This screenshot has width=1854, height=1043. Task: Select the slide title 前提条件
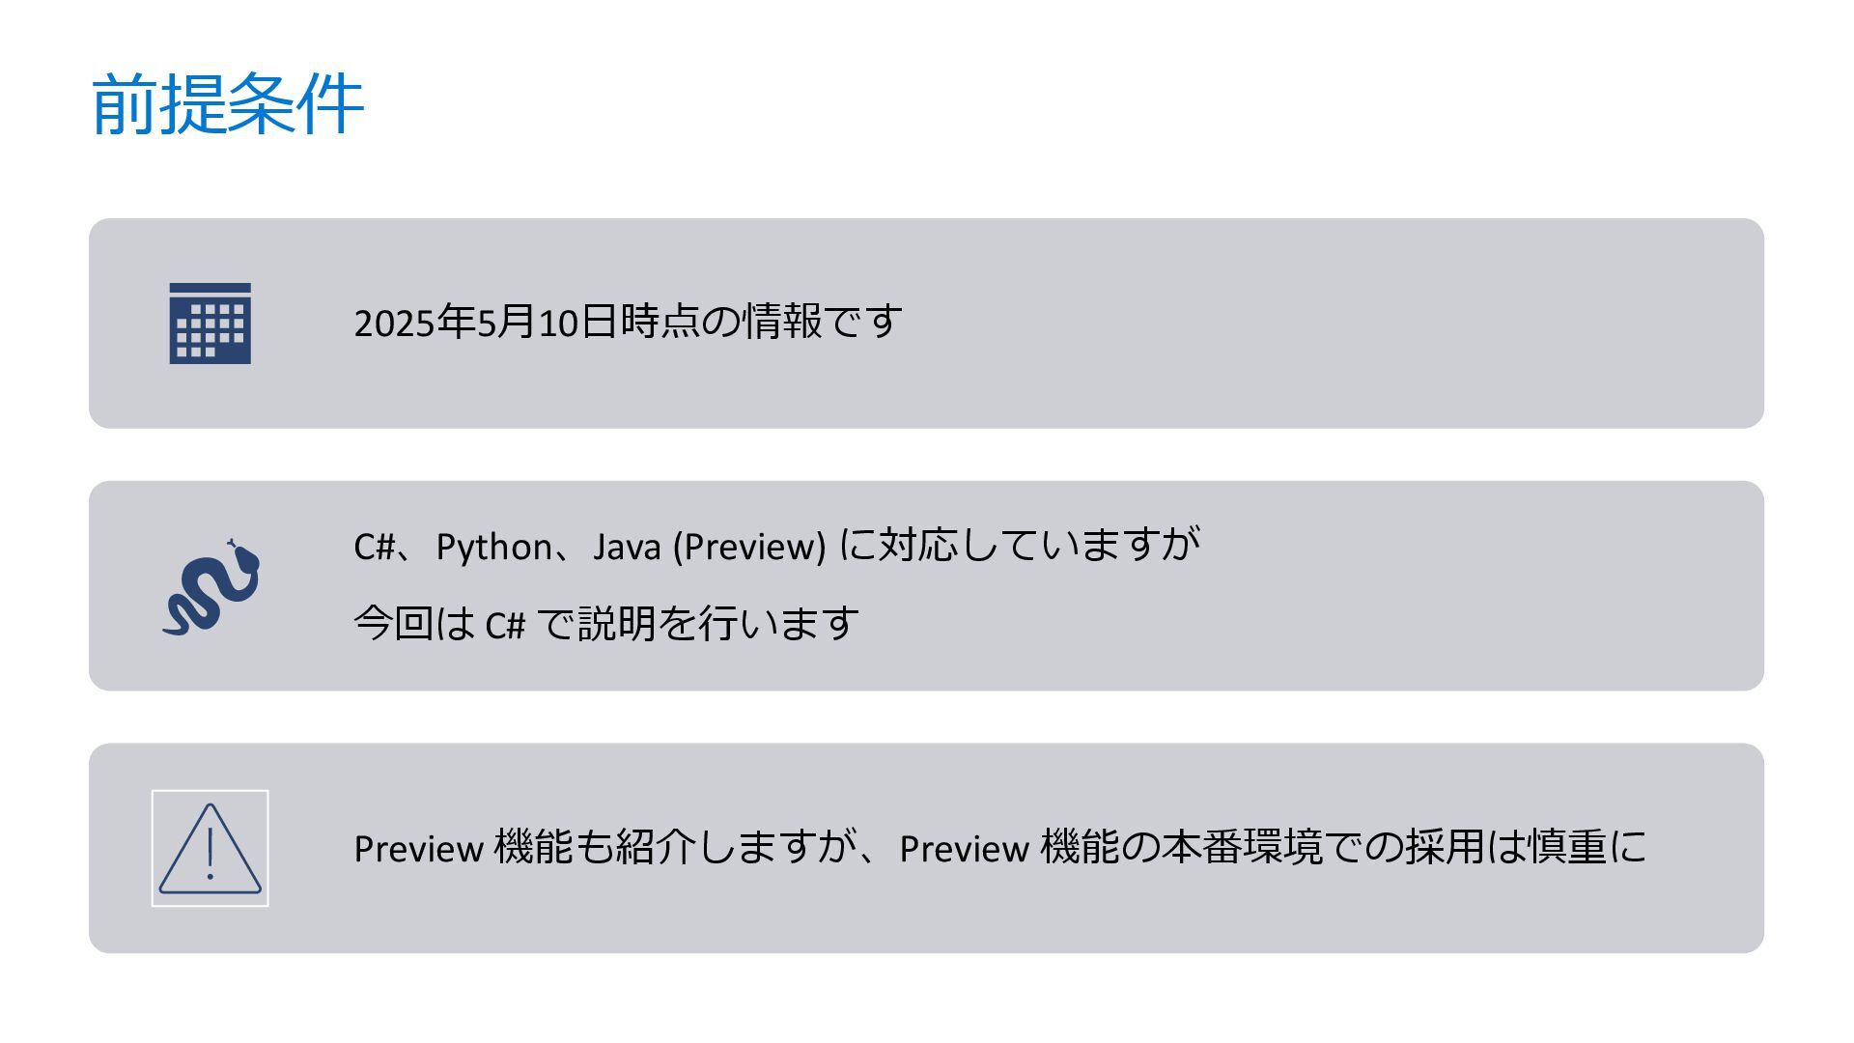pos(228,103)
